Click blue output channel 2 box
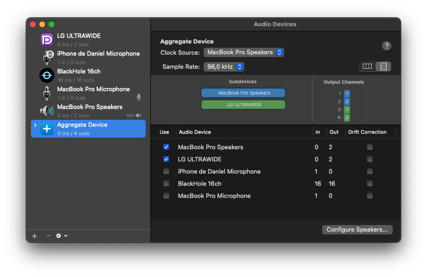This screenshot has height=277, width=427. tap(347, 102)
